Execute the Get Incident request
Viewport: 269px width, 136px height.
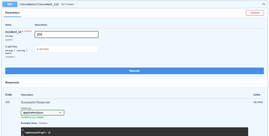pyautogui.click(x=134, y=71)
